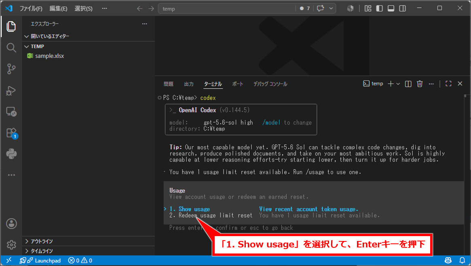
Task: Collapse the TEMP folder section
Action: [89, 46]
